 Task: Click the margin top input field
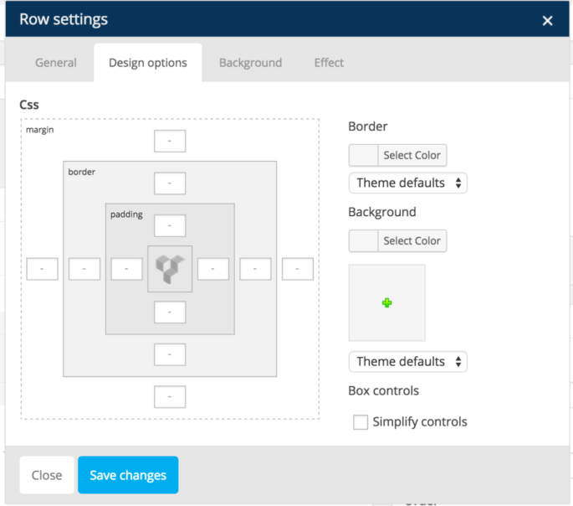pos(170,142)
